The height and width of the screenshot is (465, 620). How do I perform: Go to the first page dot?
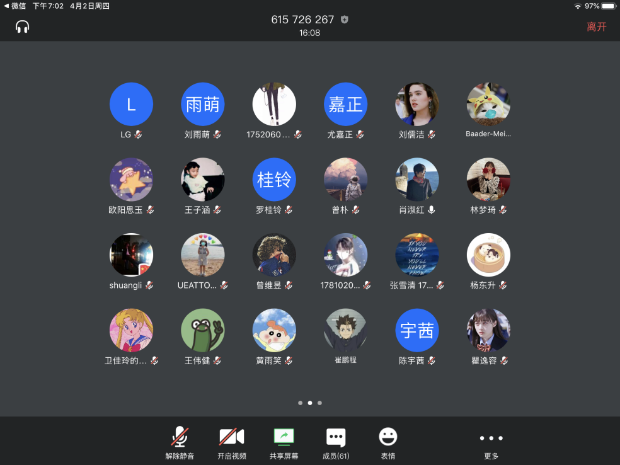[x=300, y=403]
